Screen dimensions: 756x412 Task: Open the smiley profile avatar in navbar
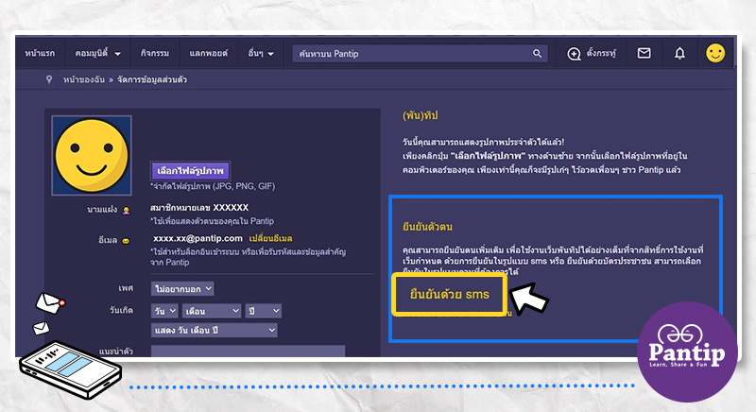click(715, 53)
